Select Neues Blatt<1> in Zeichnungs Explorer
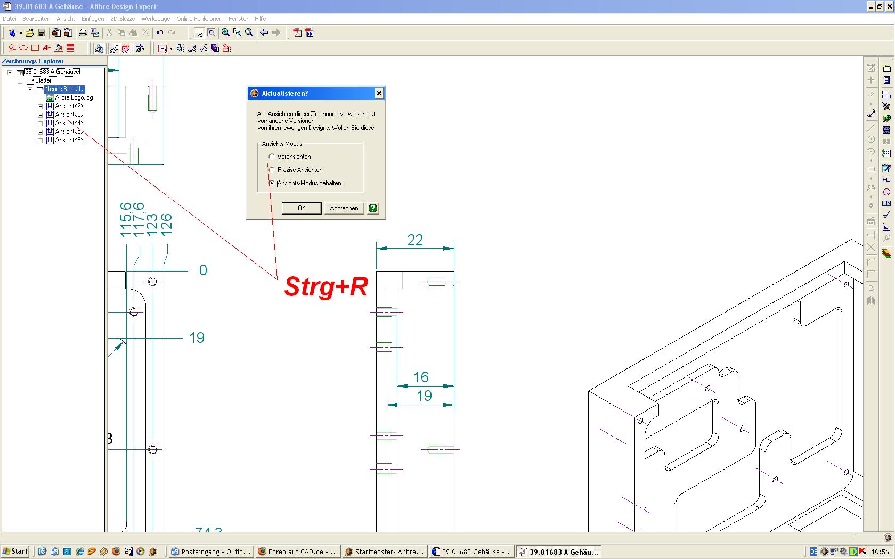Image resolution: width=895 pixels, height=559 pixels. (x=64, y=89)
